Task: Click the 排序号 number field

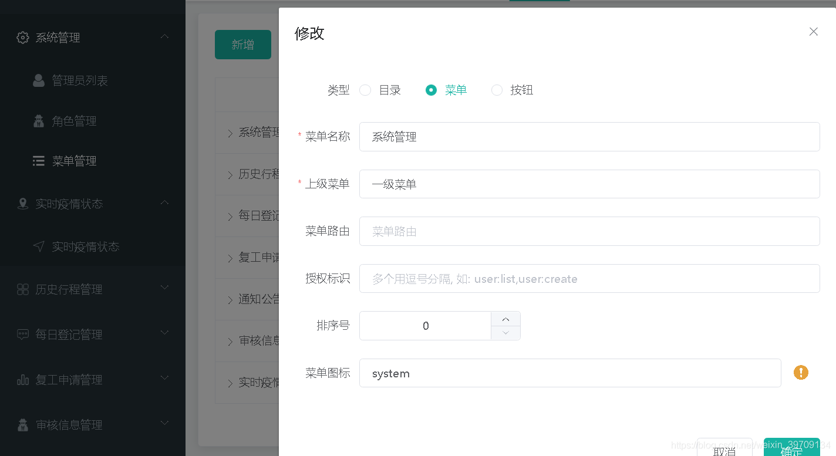Action: (426, 326)
